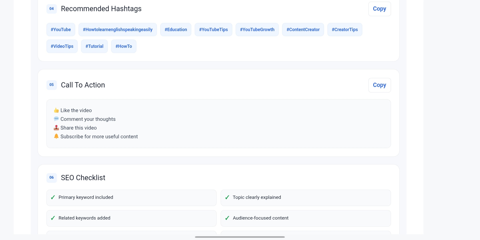Click the share emoji beside Share this video
This screenshot has height=240, width=480.
[56, 128]
